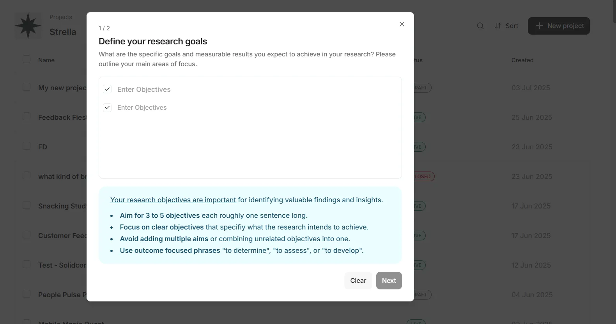Check the Snacking Study row checkbox

27,205
